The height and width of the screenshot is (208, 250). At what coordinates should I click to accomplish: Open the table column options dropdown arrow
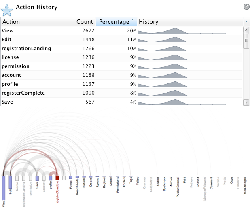(246, 21)
